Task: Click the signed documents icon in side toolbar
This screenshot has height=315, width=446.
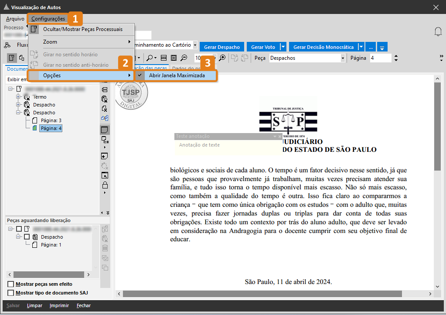Action: pos(105,99)
